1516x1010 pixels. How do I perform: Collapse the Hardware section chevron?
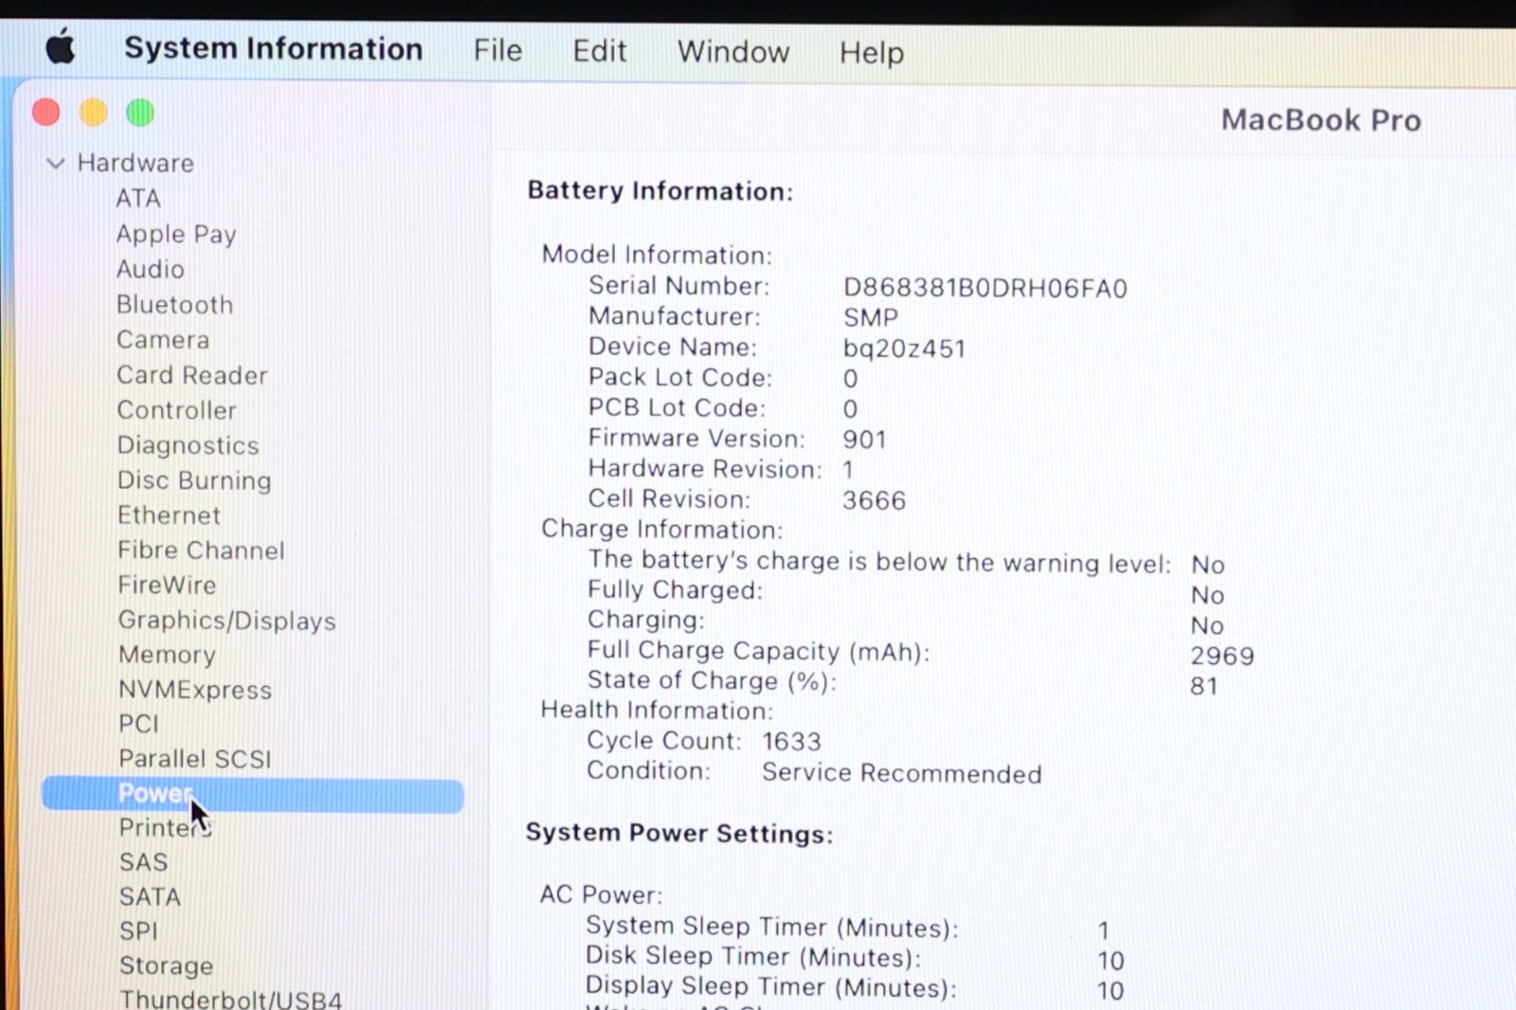(56, 164)
